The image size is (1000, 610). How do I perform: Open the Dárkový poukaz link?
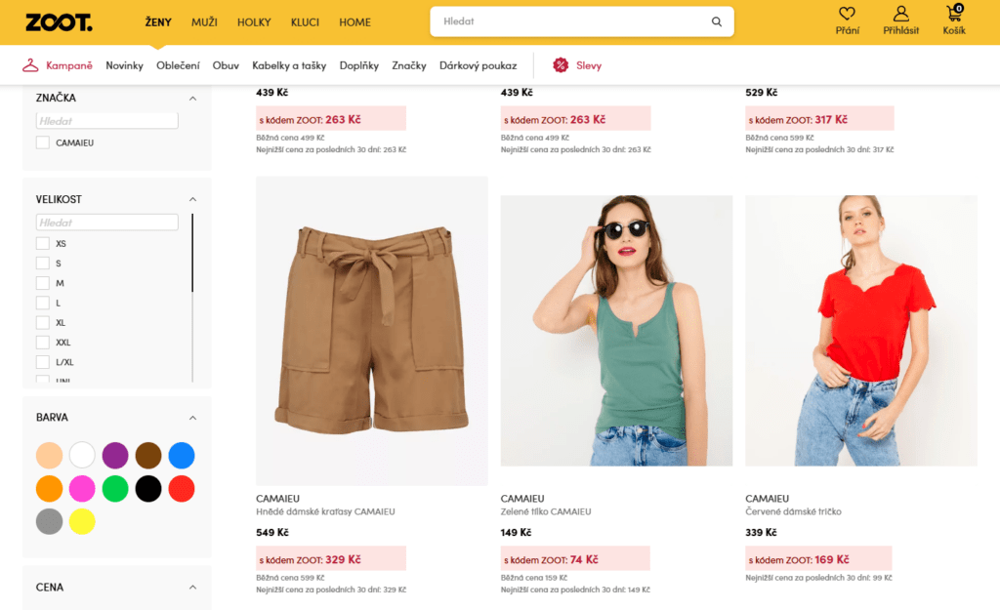(x=478, y=65)
